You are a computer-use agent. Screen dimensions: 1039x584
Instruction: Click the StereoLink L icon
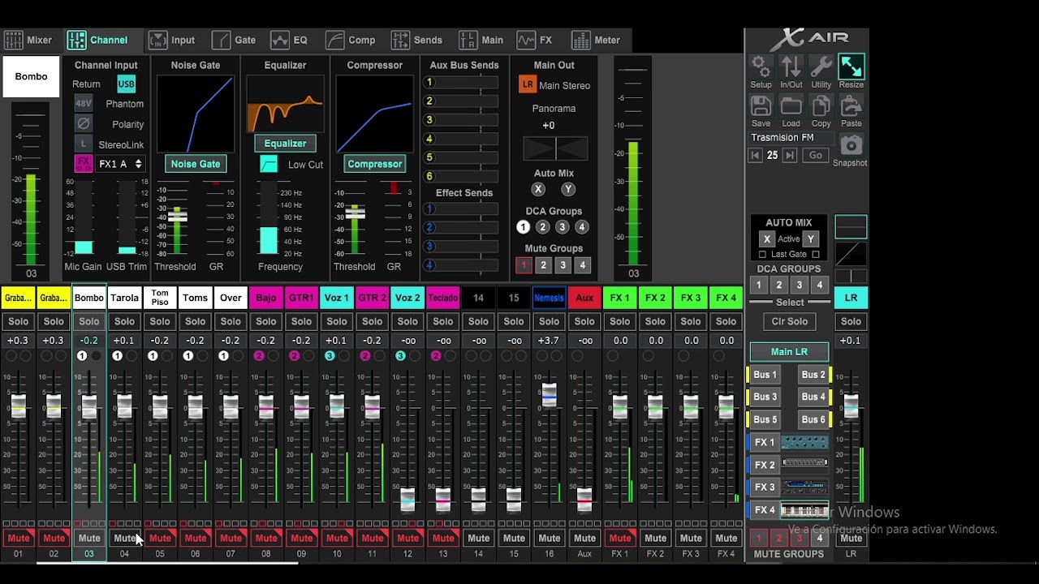83,144
